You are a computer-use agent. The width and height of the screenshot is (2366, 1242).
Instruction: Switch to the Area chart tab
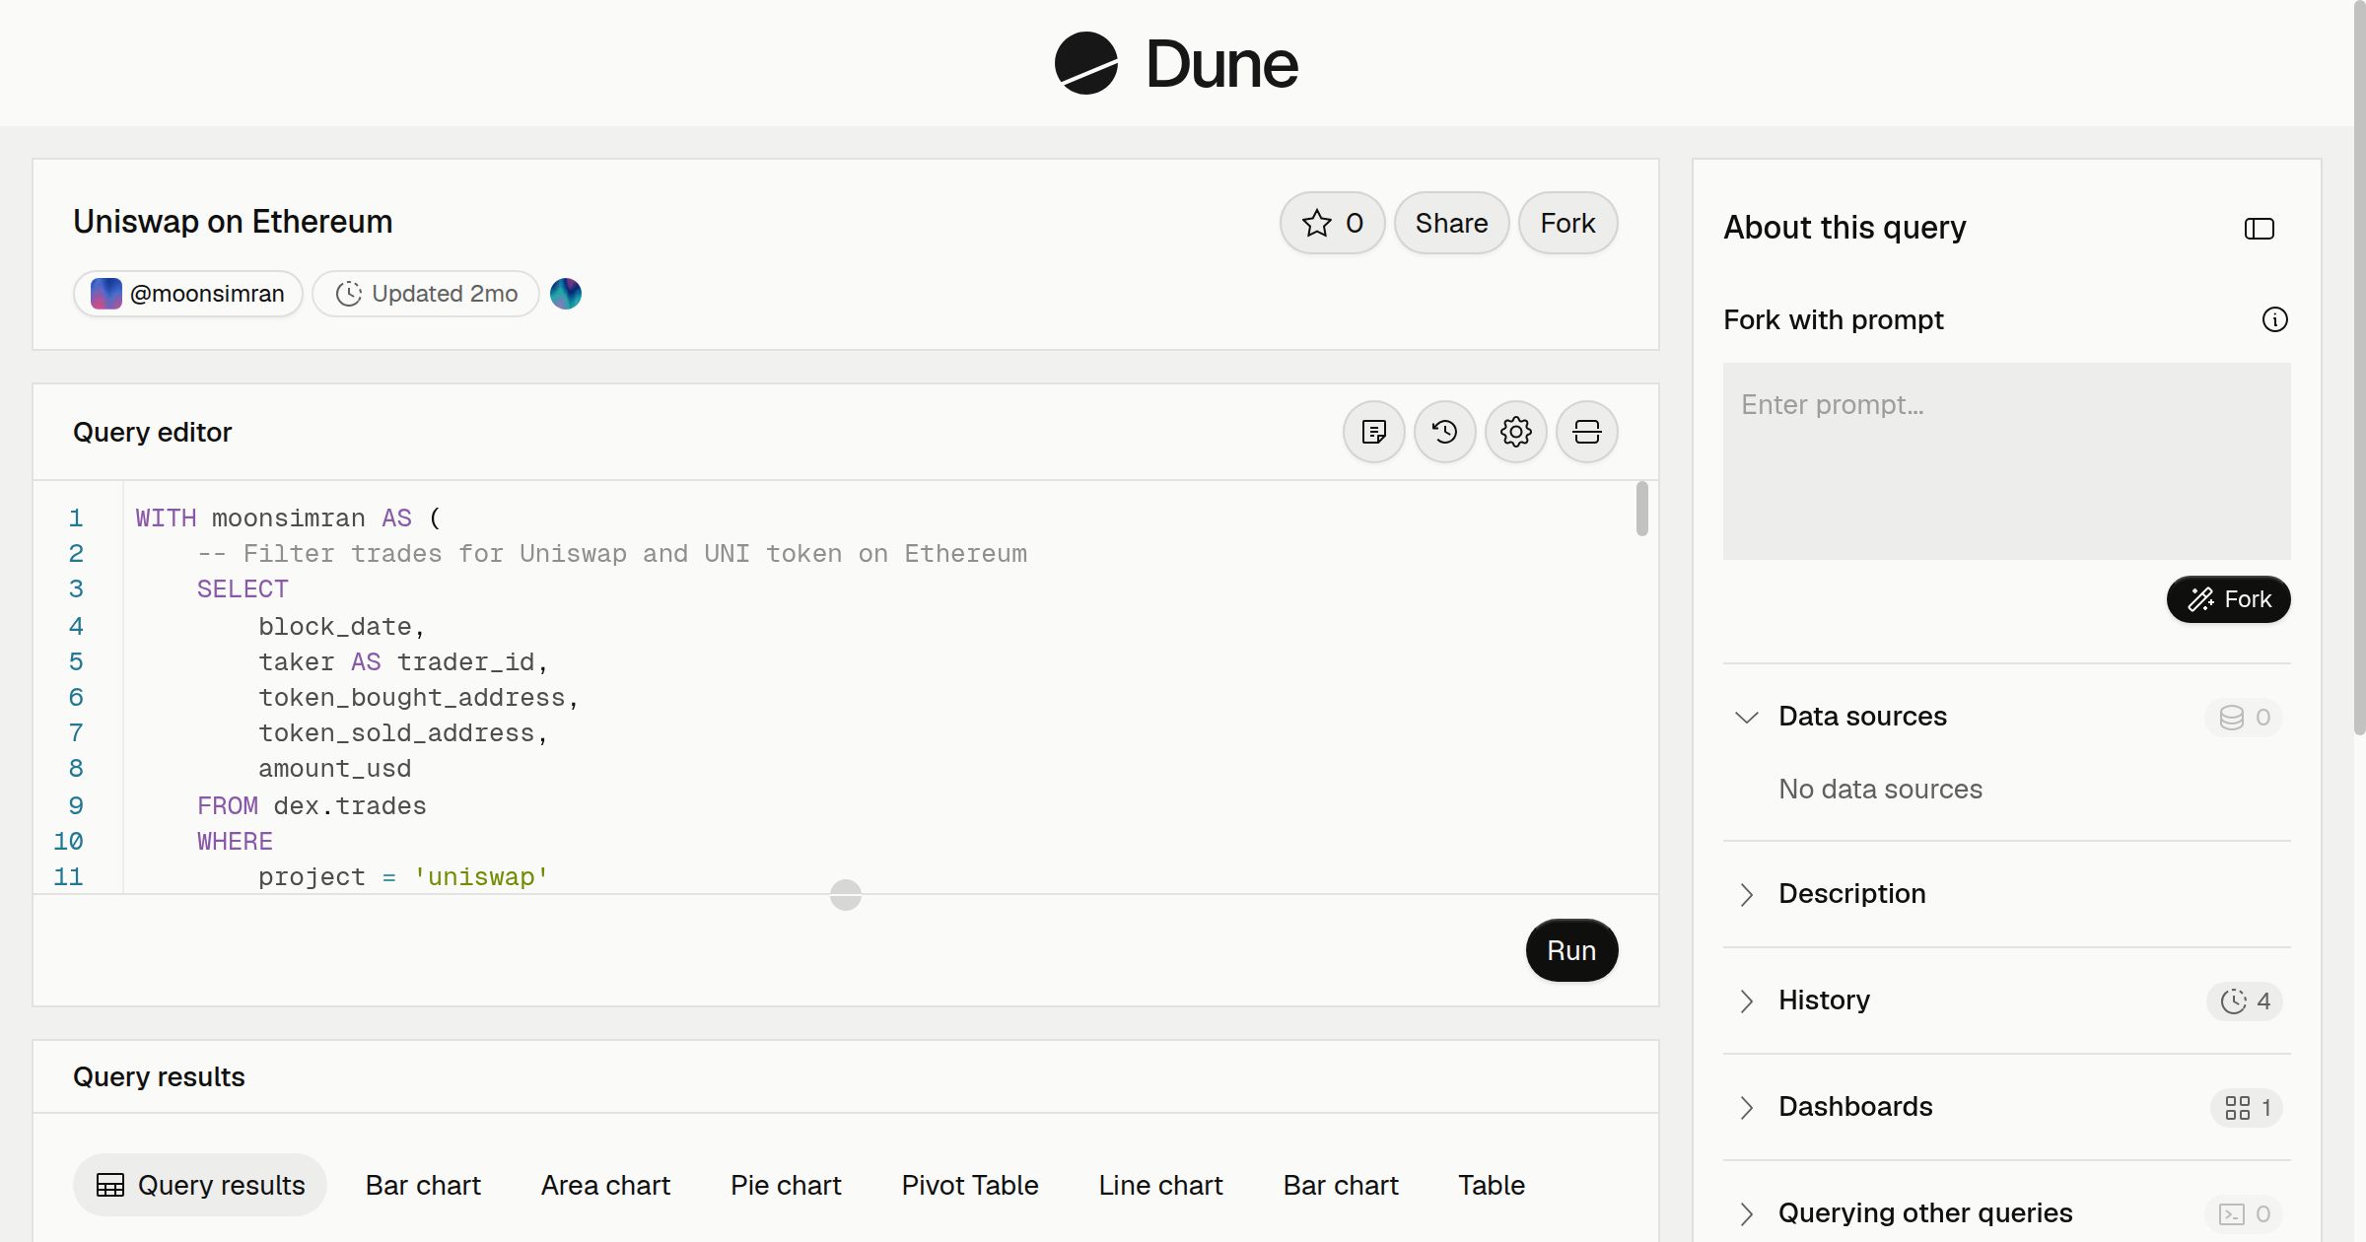click(605, 1185)
